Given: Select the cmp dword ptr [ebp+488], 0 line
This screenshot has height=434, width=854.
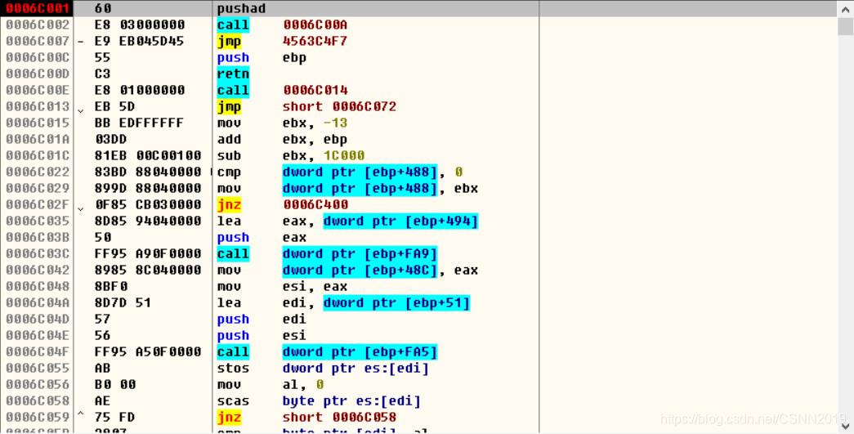Looking at the screenshot, I should pos(340,172).
